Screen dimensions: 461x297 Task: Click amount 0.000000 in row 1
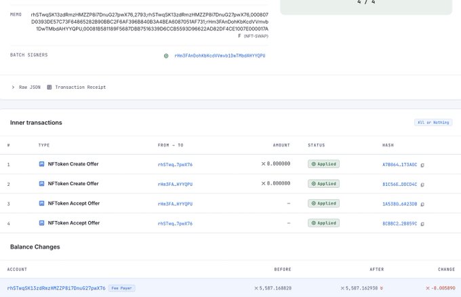tap(276, 164)
